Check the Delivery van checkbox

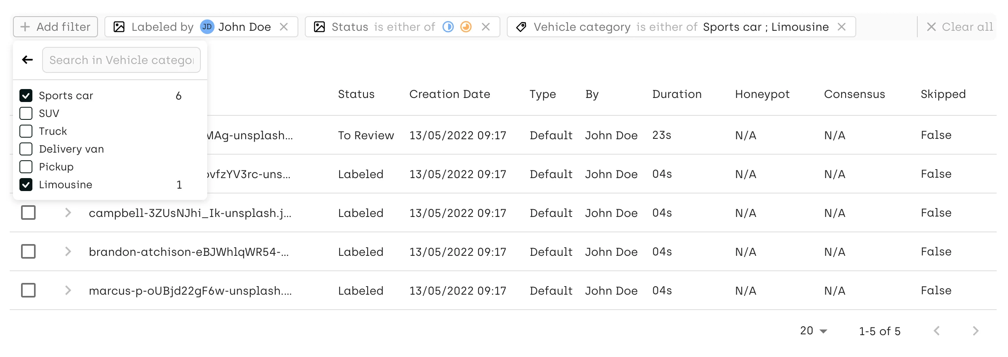26,149
